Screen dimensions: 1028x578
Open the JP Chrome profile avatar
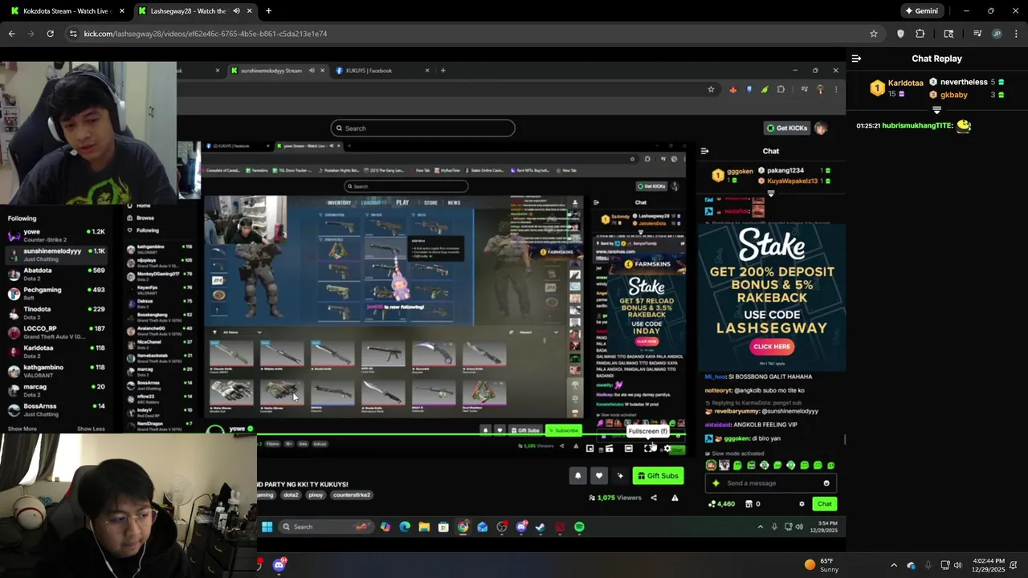click(997, 34)
